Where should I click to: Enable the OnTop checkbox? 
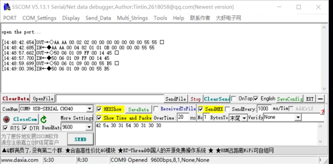click(233, 99)
